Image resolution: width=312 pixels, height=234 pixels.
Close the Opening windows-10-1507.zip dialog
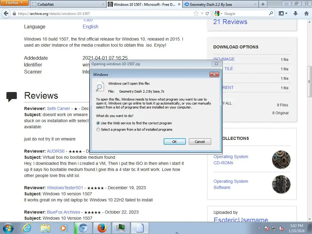coord(216,64)
